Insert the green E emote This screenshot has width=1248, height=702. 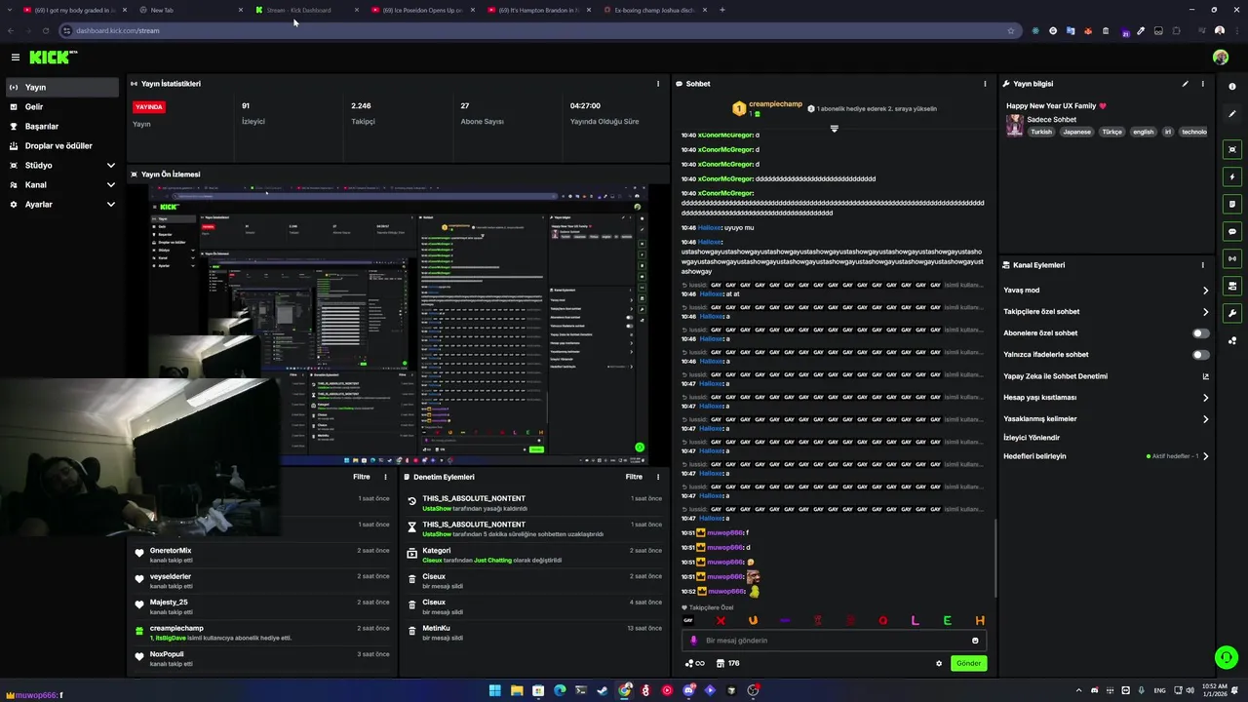tap(947, 621)
